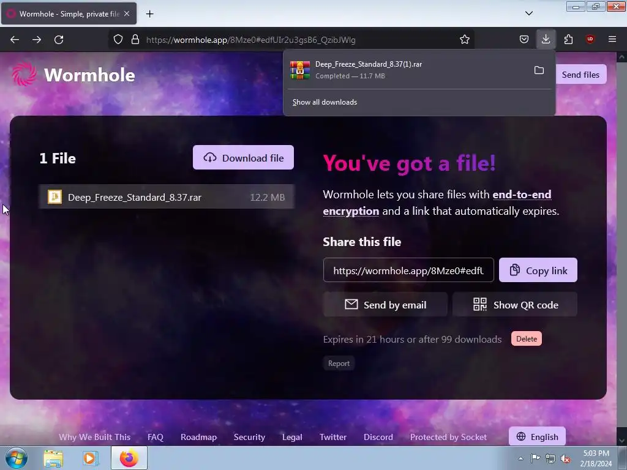Show hidden system tray icons

pyautogui.click(x=520, y=458)
